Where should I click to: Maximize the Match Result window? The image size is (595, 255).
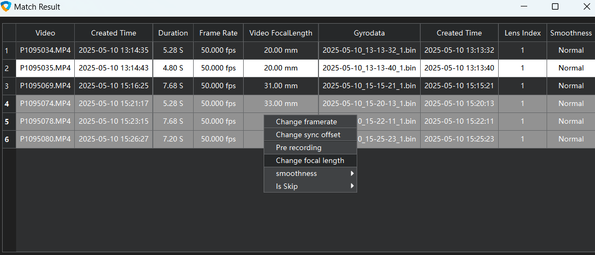(x=555, y=7)
